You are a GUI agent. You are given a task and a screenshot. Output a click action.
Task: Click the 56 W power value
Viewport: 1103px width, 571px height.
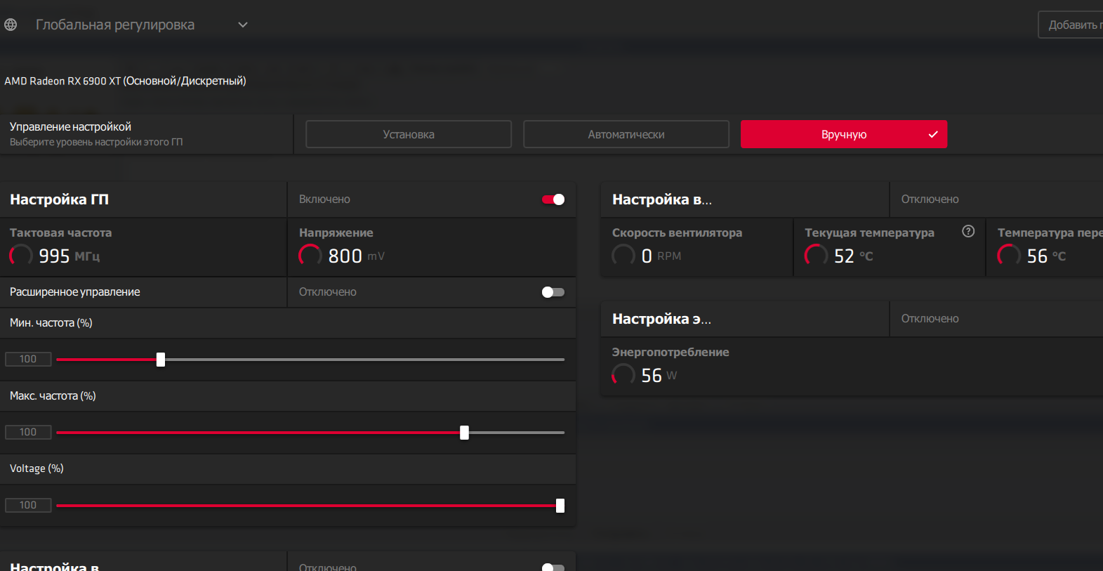659,375
